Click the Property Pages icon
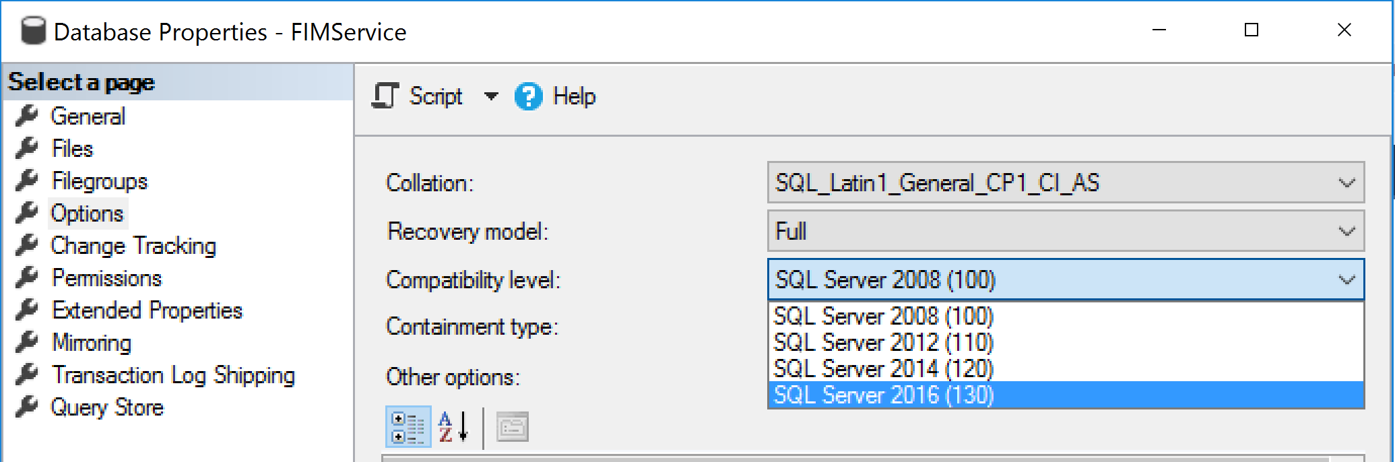This screenshot has height=462, width=1395. tap(513, 427)
